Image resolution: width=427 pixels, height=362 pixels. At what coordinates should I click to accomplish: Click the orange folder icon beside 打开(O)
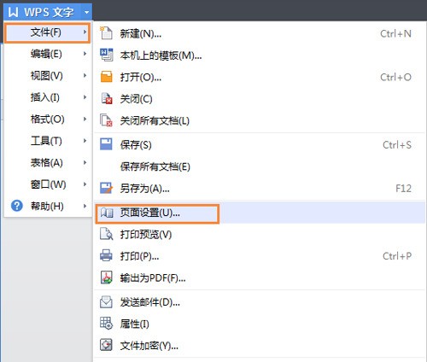[x=107, y=77]
